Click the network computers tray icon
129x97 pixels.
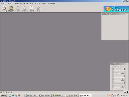(113, 95)
